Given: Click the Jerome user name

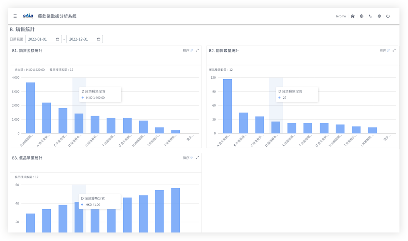Looking at the screenshot, I should [341, 16].
